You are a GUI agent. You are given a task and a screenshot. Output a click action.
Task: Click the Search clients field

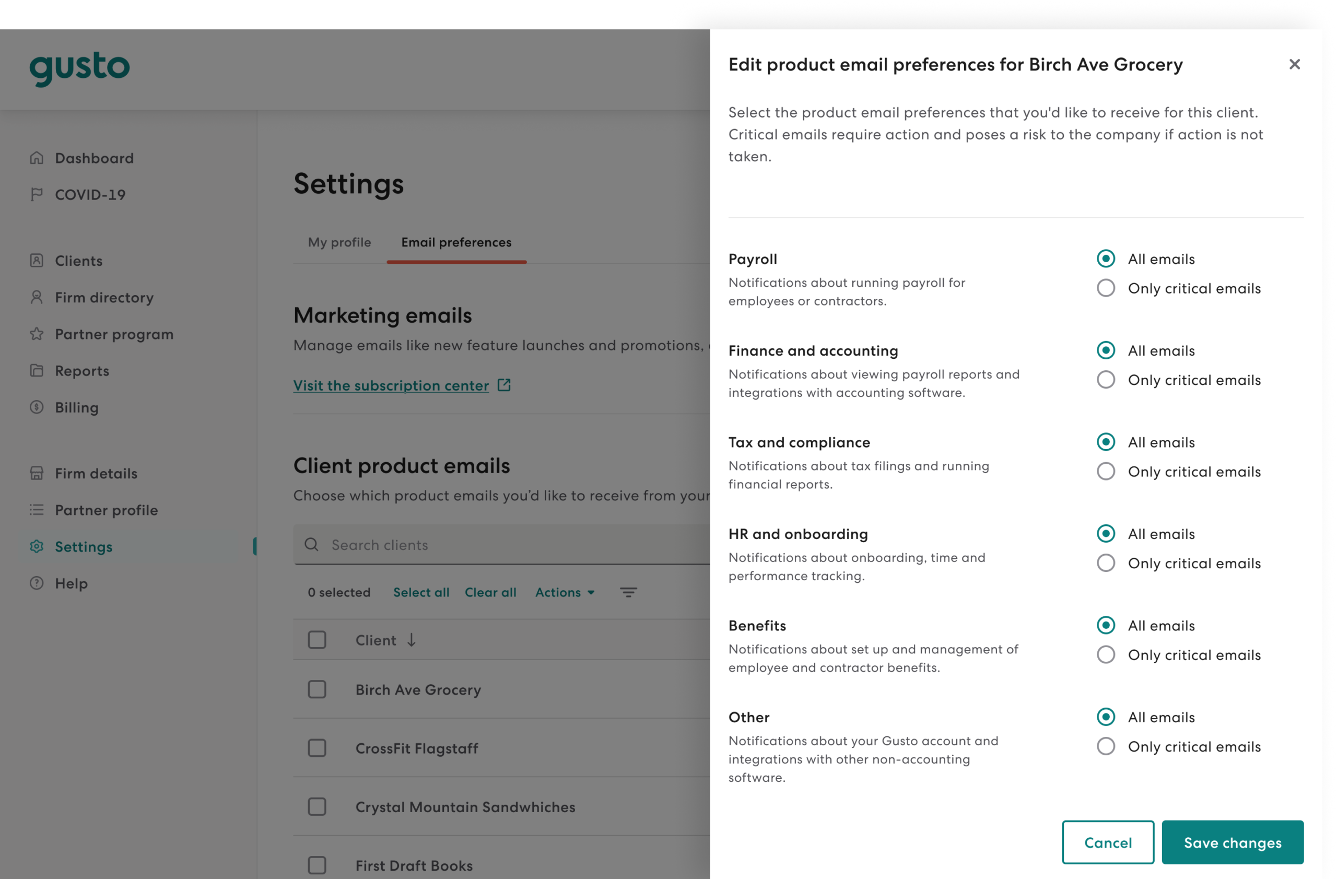(506, 545)
